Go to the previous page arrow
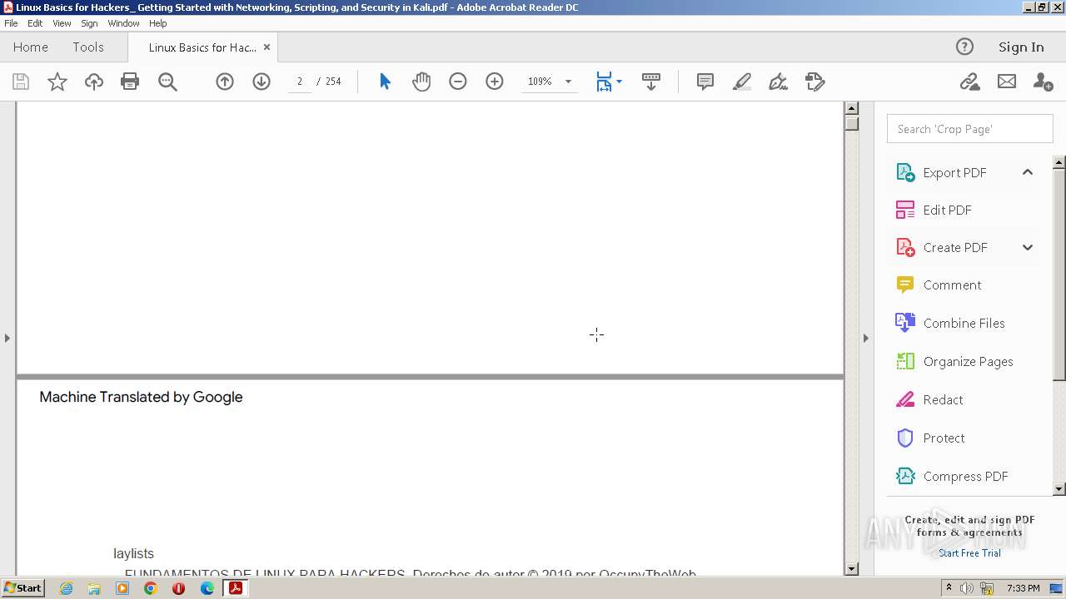This screenshot has height=599, width=1066. 225,82
